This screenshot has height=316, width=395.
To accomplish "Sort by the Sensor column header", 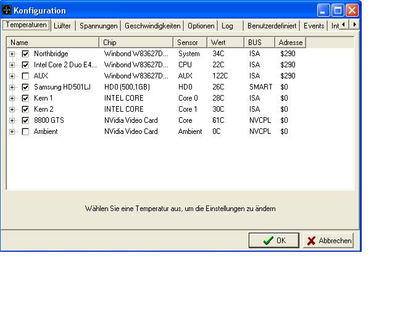I will coord(190,43).
